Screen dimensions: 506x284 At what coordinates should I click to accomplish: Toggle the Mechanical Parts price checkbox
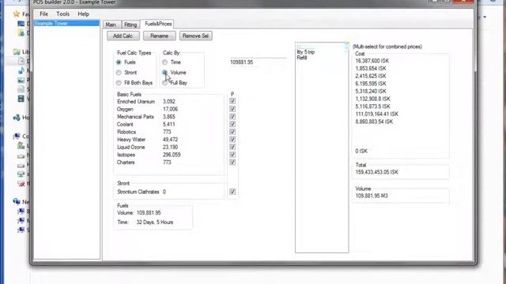[x=232, y=117]
